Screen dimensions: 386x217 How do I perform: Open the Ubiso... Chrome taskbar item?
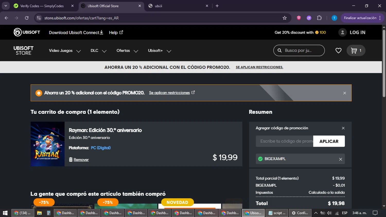tap(253, 213)
